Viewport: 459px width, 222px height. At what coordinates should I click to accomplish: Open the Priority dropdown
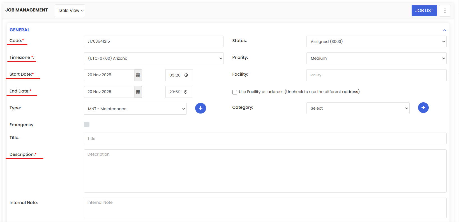(376, 58)
